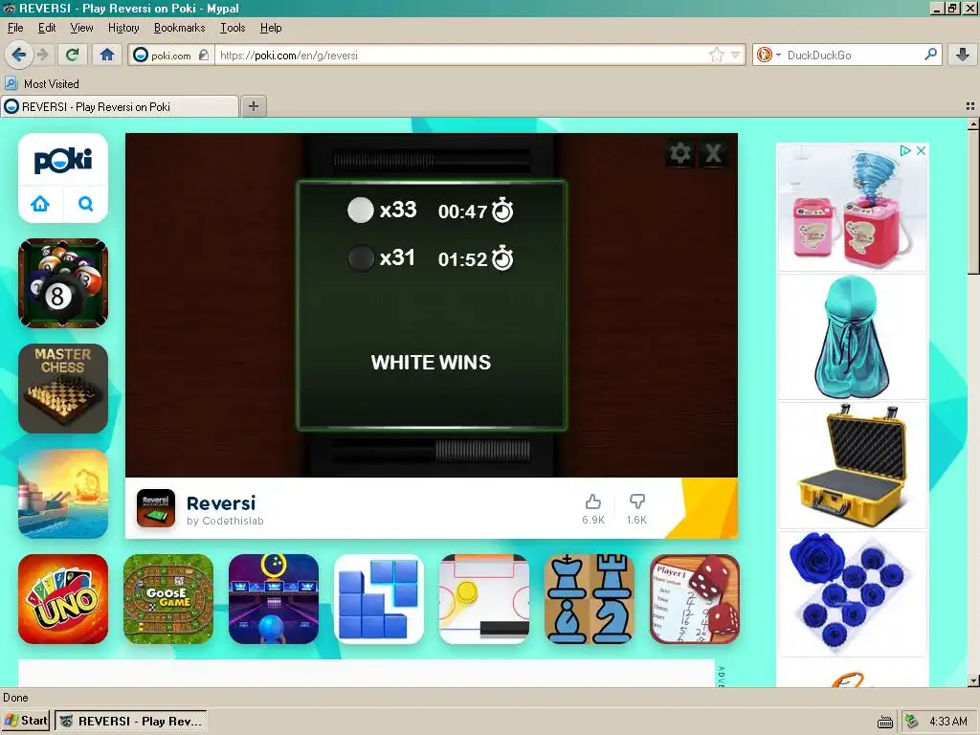Open the Edit menu
Image resolution: width=980 pixels, height=735 pixels.
(47, 28)
